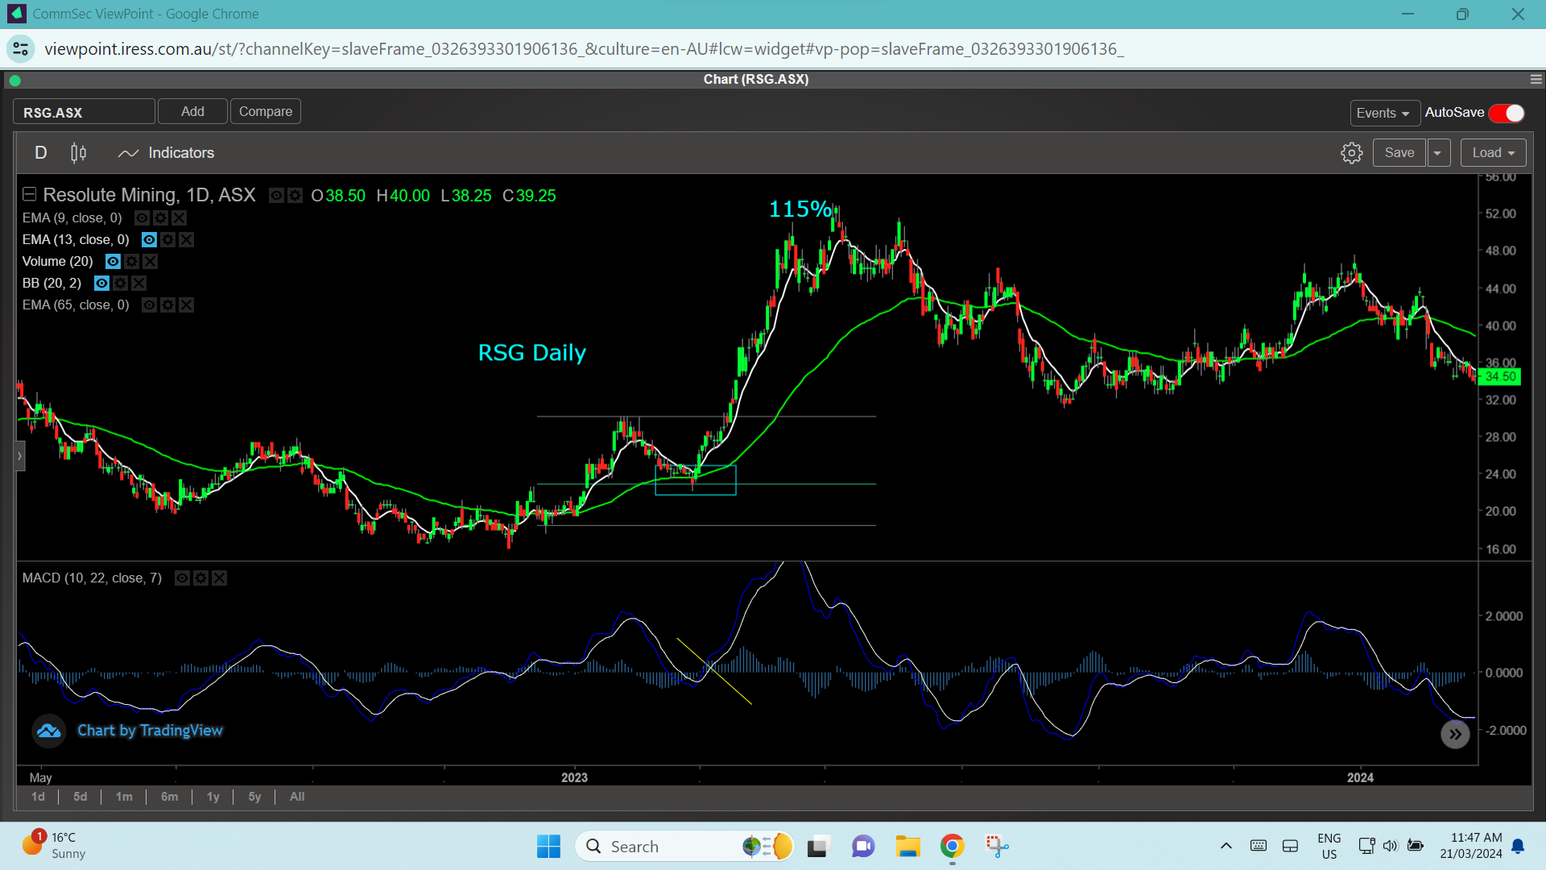Open MACD indicator settings gear

201,578
